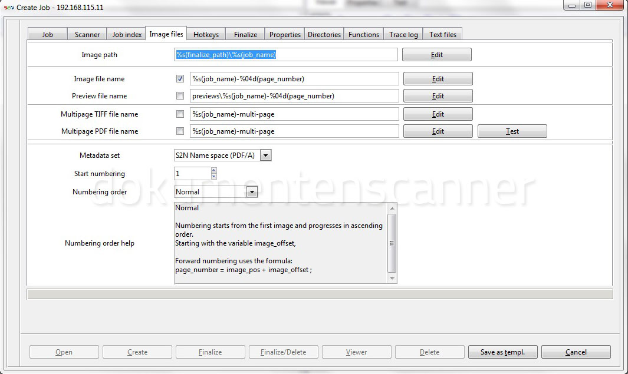628x374 pixels.
Task: Click the 'Numbering order help' label
Action: [99, 243]
